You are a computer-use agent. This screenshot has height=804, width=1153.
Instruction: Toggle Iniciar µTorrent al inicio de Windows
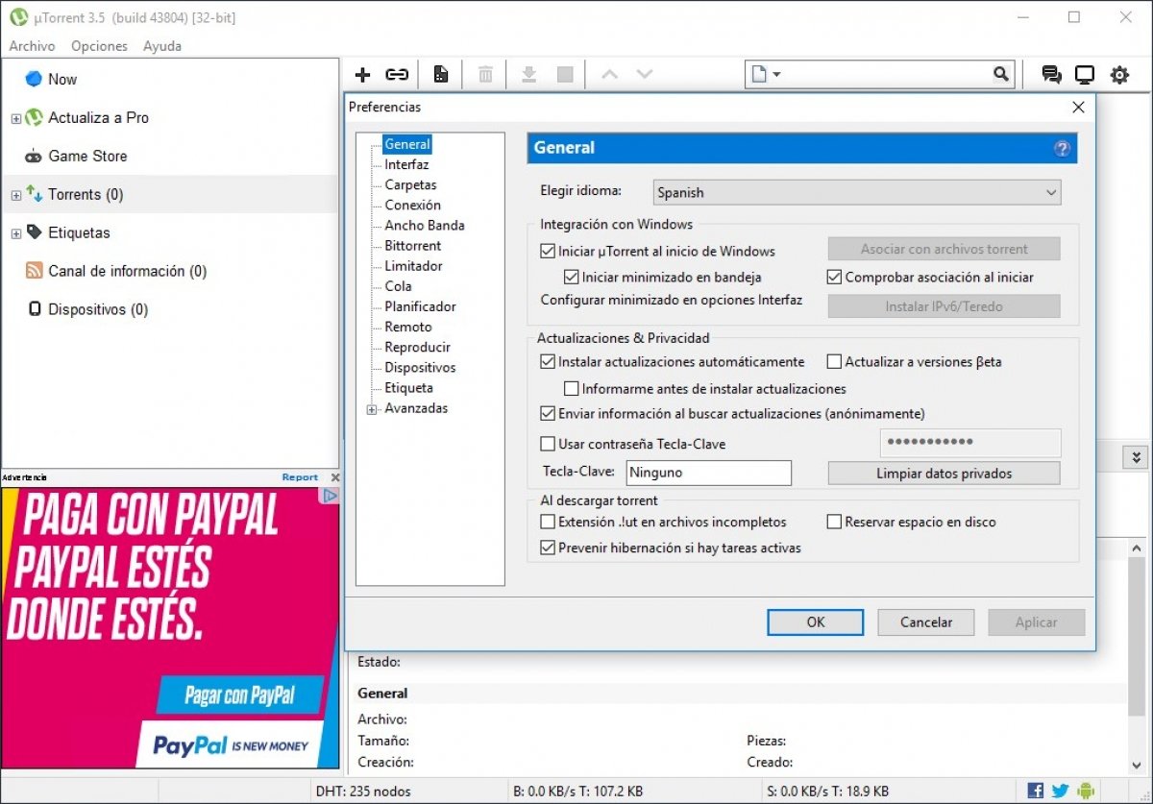548,252
